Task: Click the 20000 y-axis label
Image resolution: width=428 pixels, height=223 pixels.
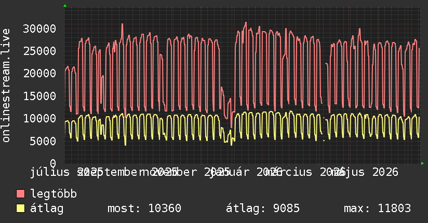Action: (x=39, y=73)
